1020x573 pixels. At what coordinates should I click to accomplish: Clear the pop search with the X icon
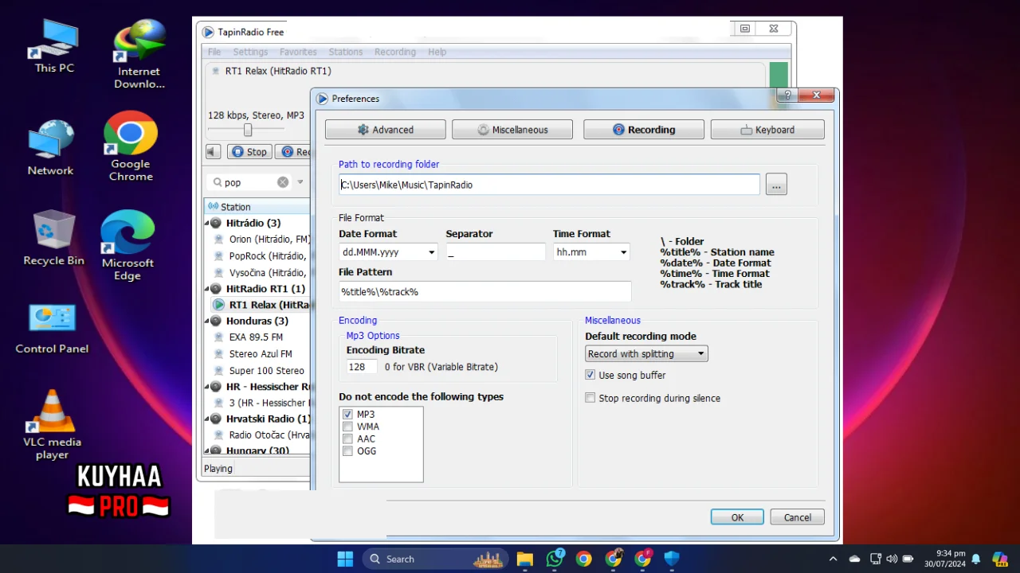283,182
